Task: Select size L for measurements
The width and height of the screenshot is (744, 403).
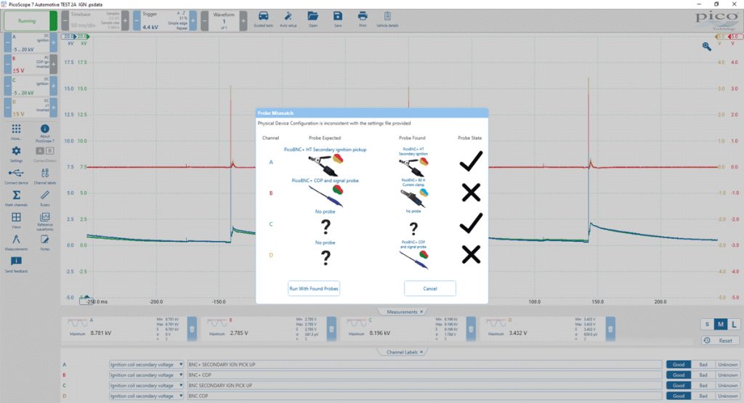Action: [734, 325]
